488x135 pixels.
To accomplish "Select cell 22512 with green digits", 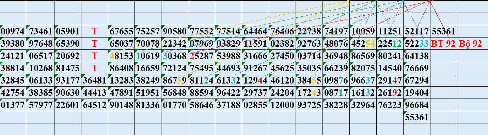I will click(390, 44).
